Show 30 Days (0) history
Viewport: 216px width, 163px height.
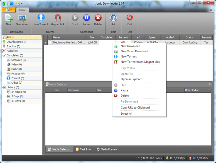[24, 101]
